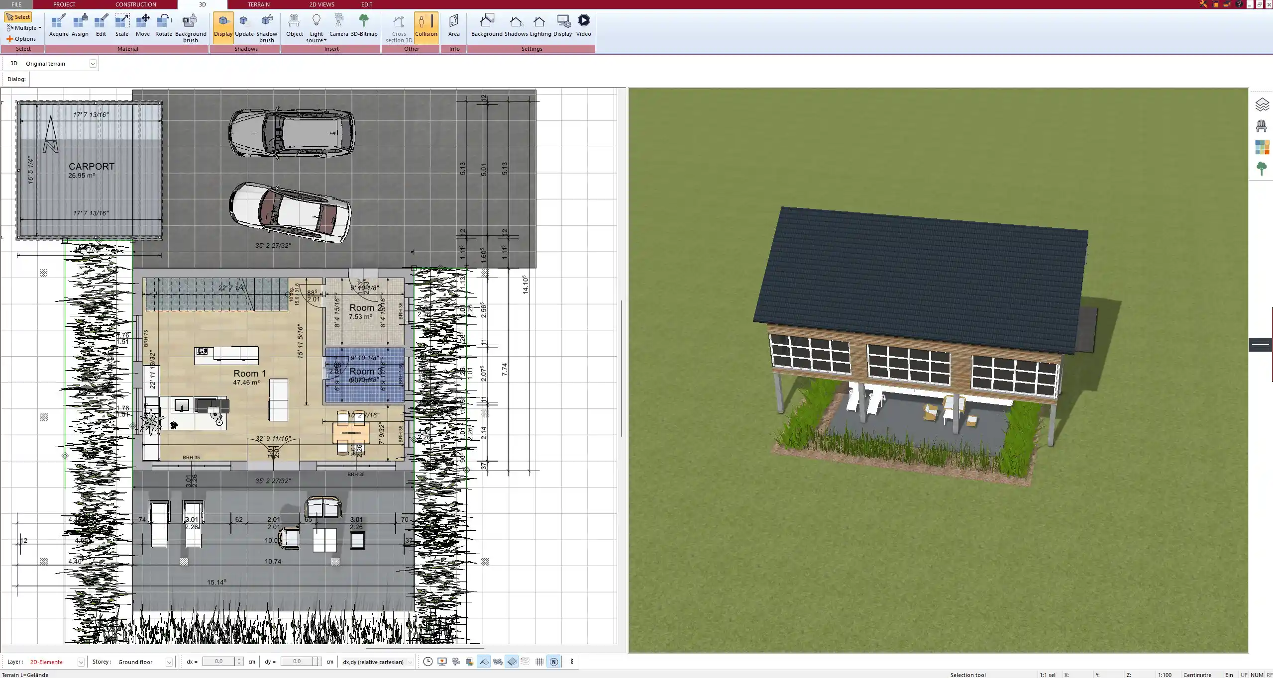
Task: Open the Layer 2D-Elemente dropdown
Action: pos(81,662)
